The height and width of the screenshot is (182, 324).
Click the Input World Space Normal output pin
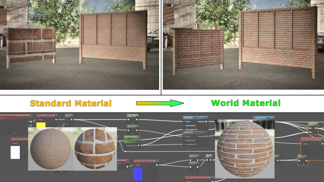click(x=157, y=165)
